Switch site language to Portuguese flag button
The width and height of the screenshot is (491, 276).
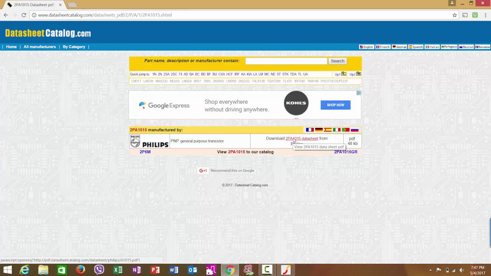(449, 47)
